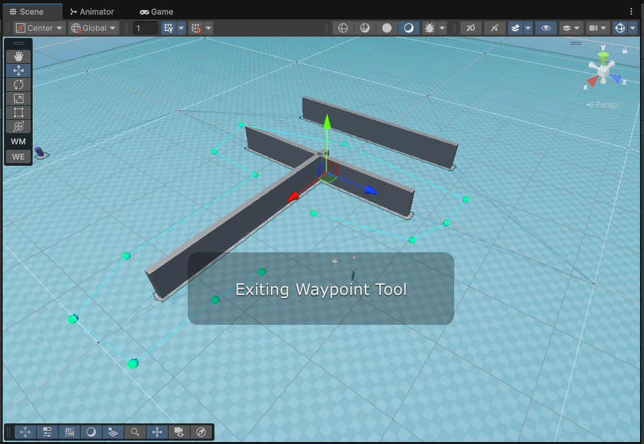Select the Scale tool in the Tools overlay
Viewport: 644px width, 444px height.
[x=18, y=98]
